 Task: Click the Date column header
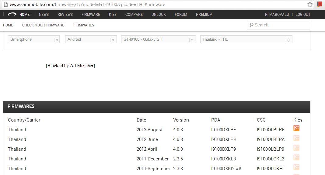click(x=142, y=120)
